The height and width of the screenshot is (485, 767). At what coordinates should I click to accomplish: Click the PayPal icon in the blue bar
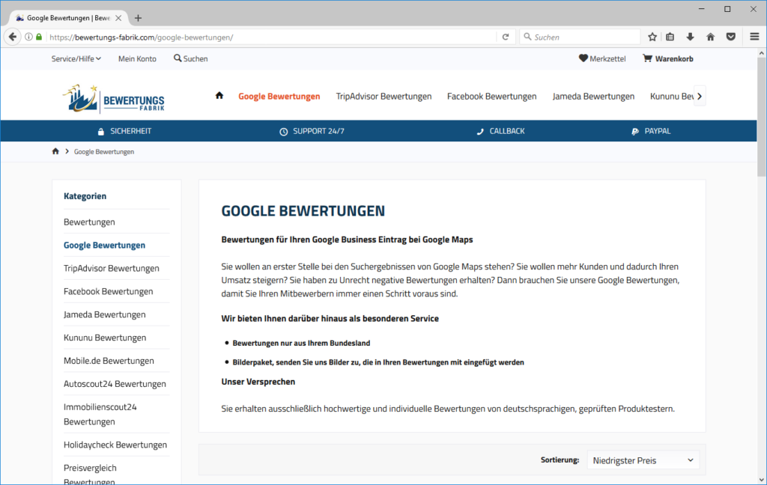[x=635, y=132]
